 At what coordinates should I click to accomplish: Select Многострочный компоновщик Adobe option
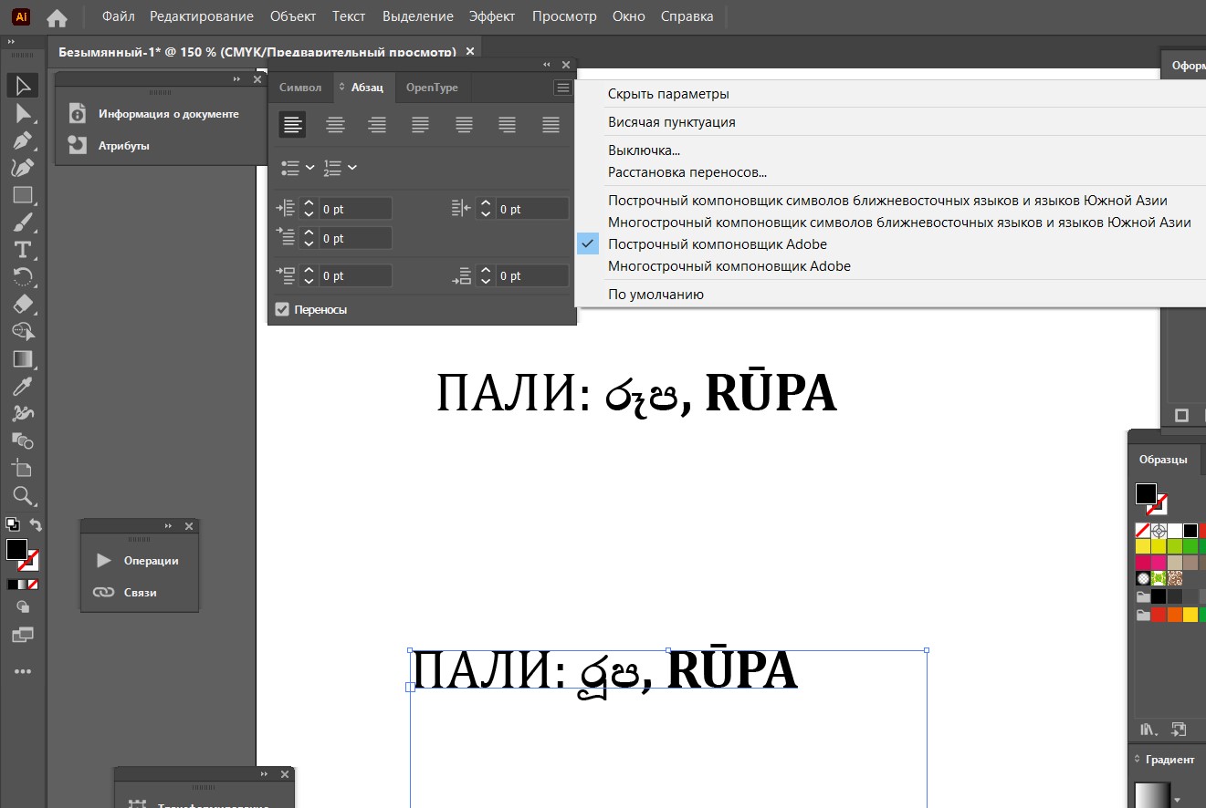point(729,266)
